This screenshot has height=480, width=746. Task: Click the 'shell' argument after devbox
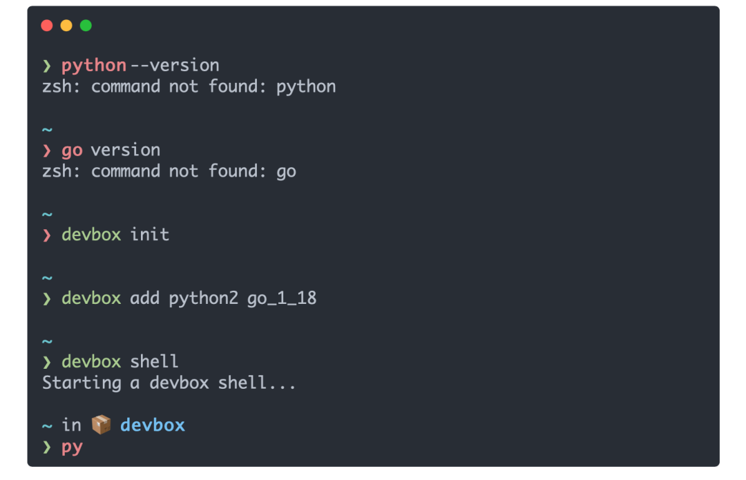(x=154, y=362)
